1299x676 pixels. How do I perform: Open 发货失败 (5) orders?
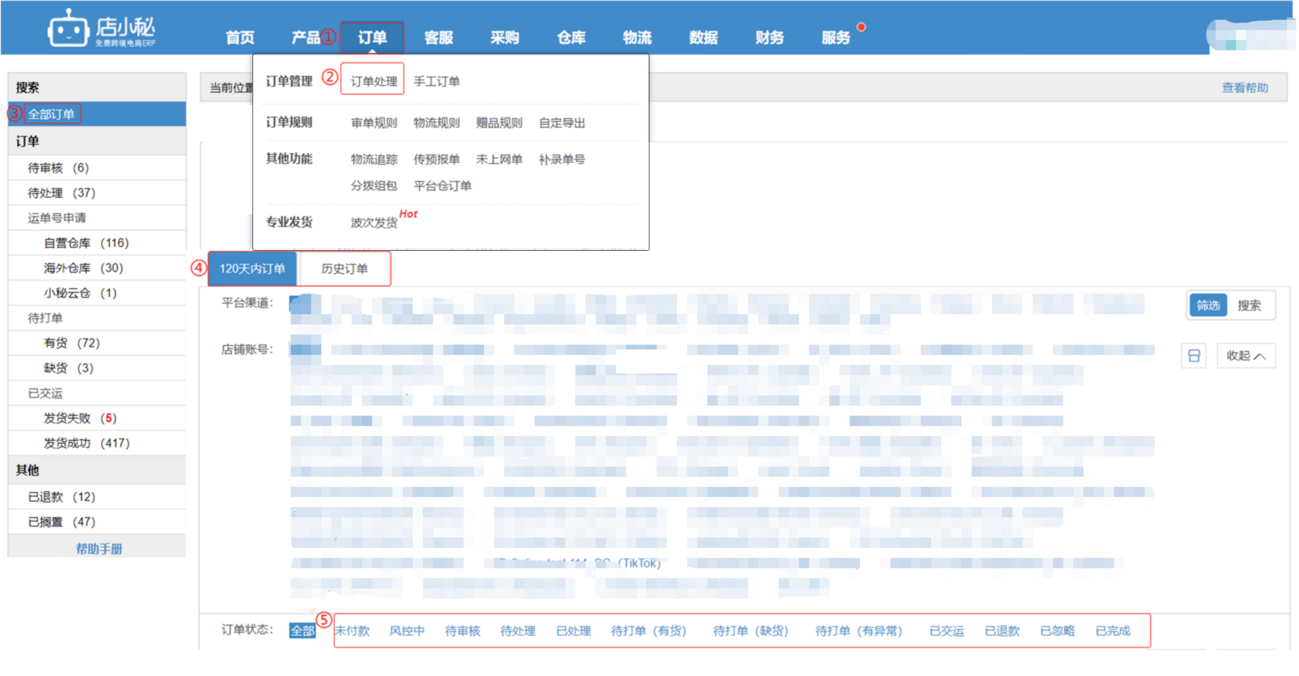[x=80, y=418]
